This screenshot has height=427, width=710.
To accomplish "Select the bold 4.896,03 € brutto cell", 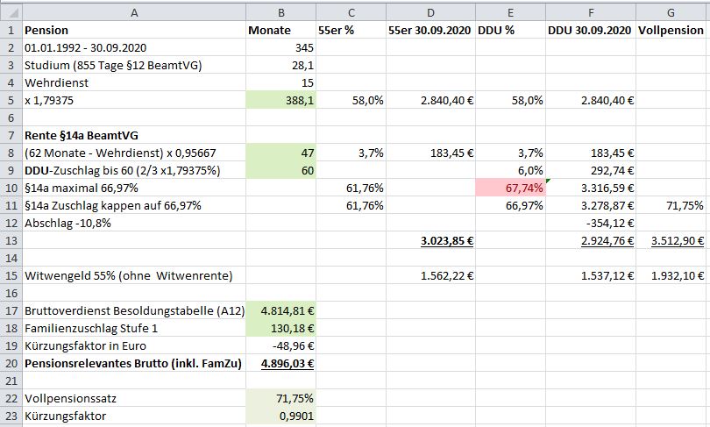I will [x=280, y=363].
